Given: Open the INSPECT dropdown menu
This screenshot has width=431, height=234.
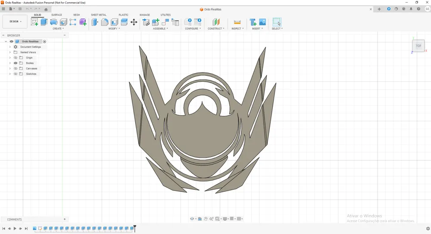Looking at the screenshot, I should pos(237,28).
